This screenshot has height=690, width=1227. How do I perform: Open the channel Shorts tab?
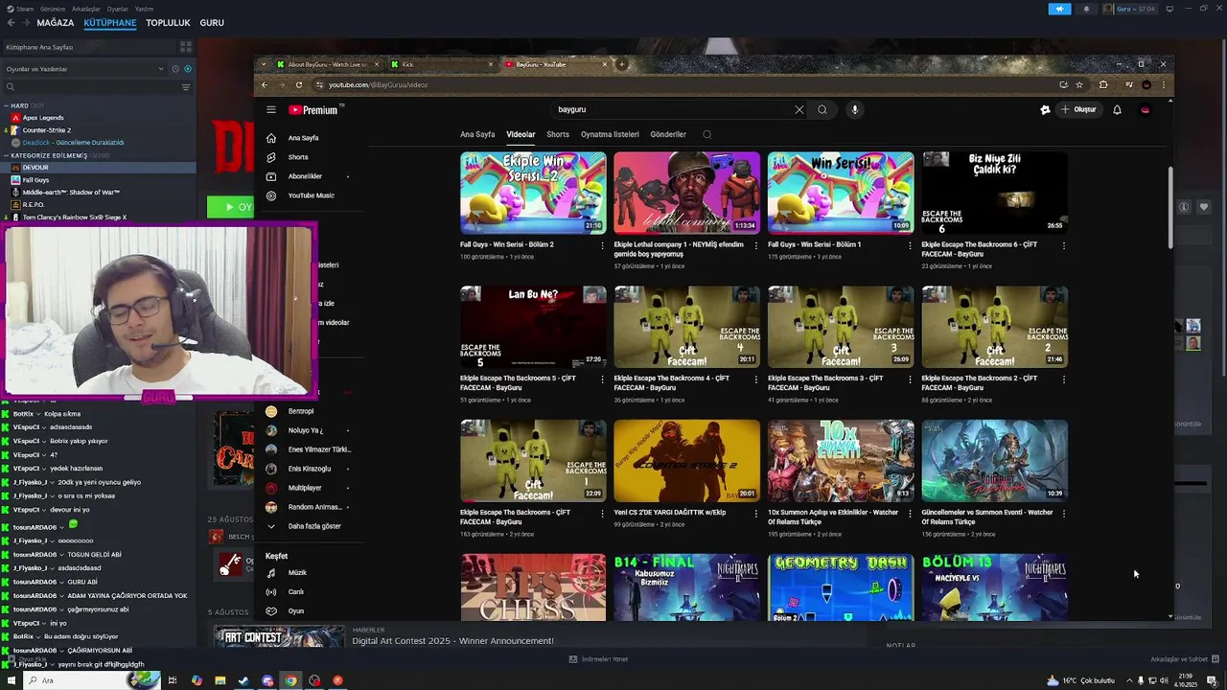click(558, 134)
